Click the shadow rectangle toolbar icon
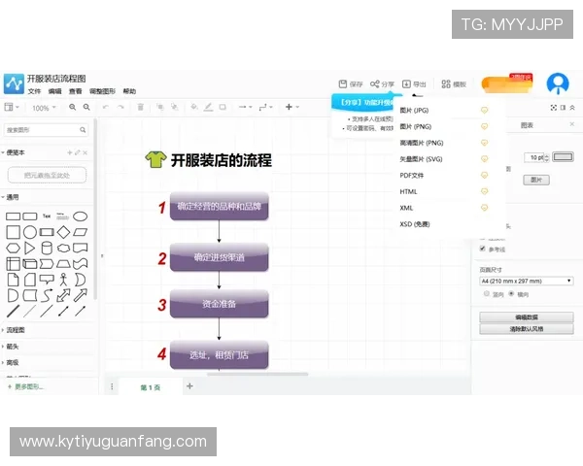Screen dimensions: 583x466 [x=223, y=108]
